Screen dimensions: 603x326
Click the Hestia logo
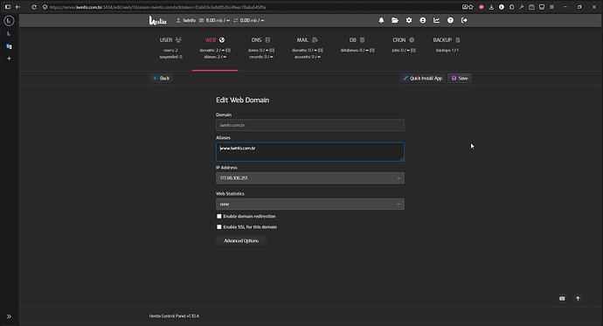[x=157, y=20]
